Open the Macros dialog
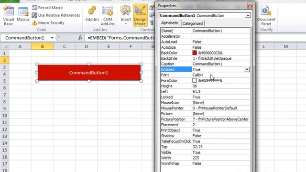The width and height of the screenshot is (306, 172). click(x=23, y=14)
